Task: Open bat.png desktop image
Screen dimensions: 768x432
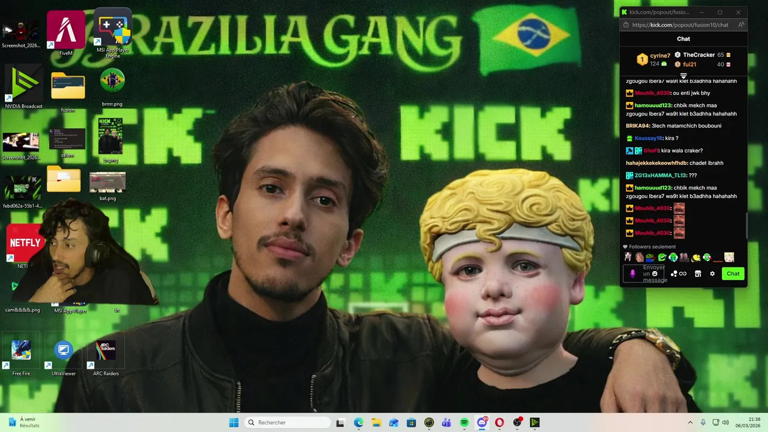Action: click(x=107, y=186)
